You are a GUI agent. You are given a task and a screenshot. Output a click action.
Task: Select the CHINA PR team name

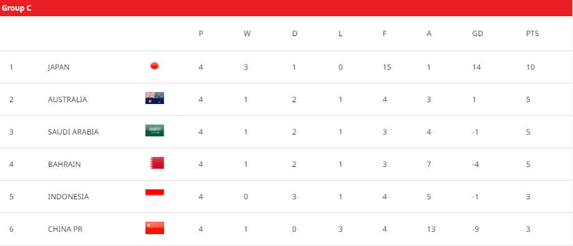(65, 229)
